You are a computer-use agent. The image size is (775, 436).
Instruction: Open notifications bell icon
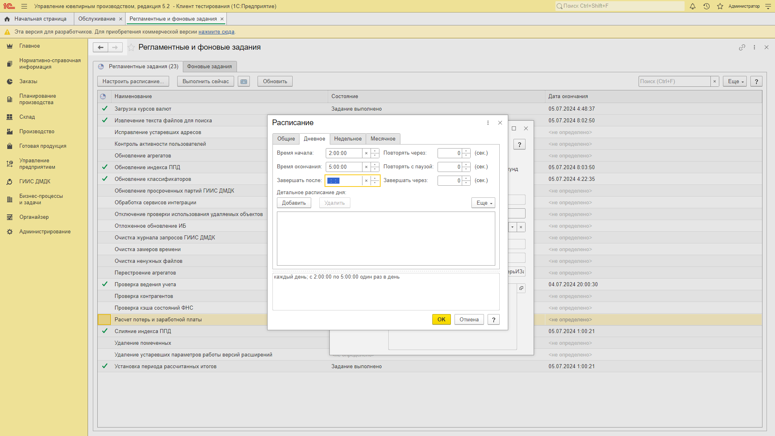[x=693, y=6]
